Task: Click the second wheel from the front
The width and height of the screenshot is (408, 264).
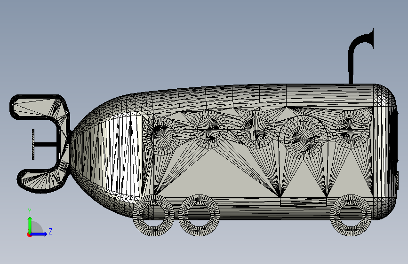Action: pyautogui.click(x=199, y=215)
